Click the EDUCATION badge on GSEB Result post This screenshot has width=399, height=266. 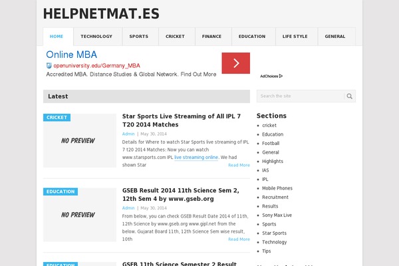tap(61, 192)
